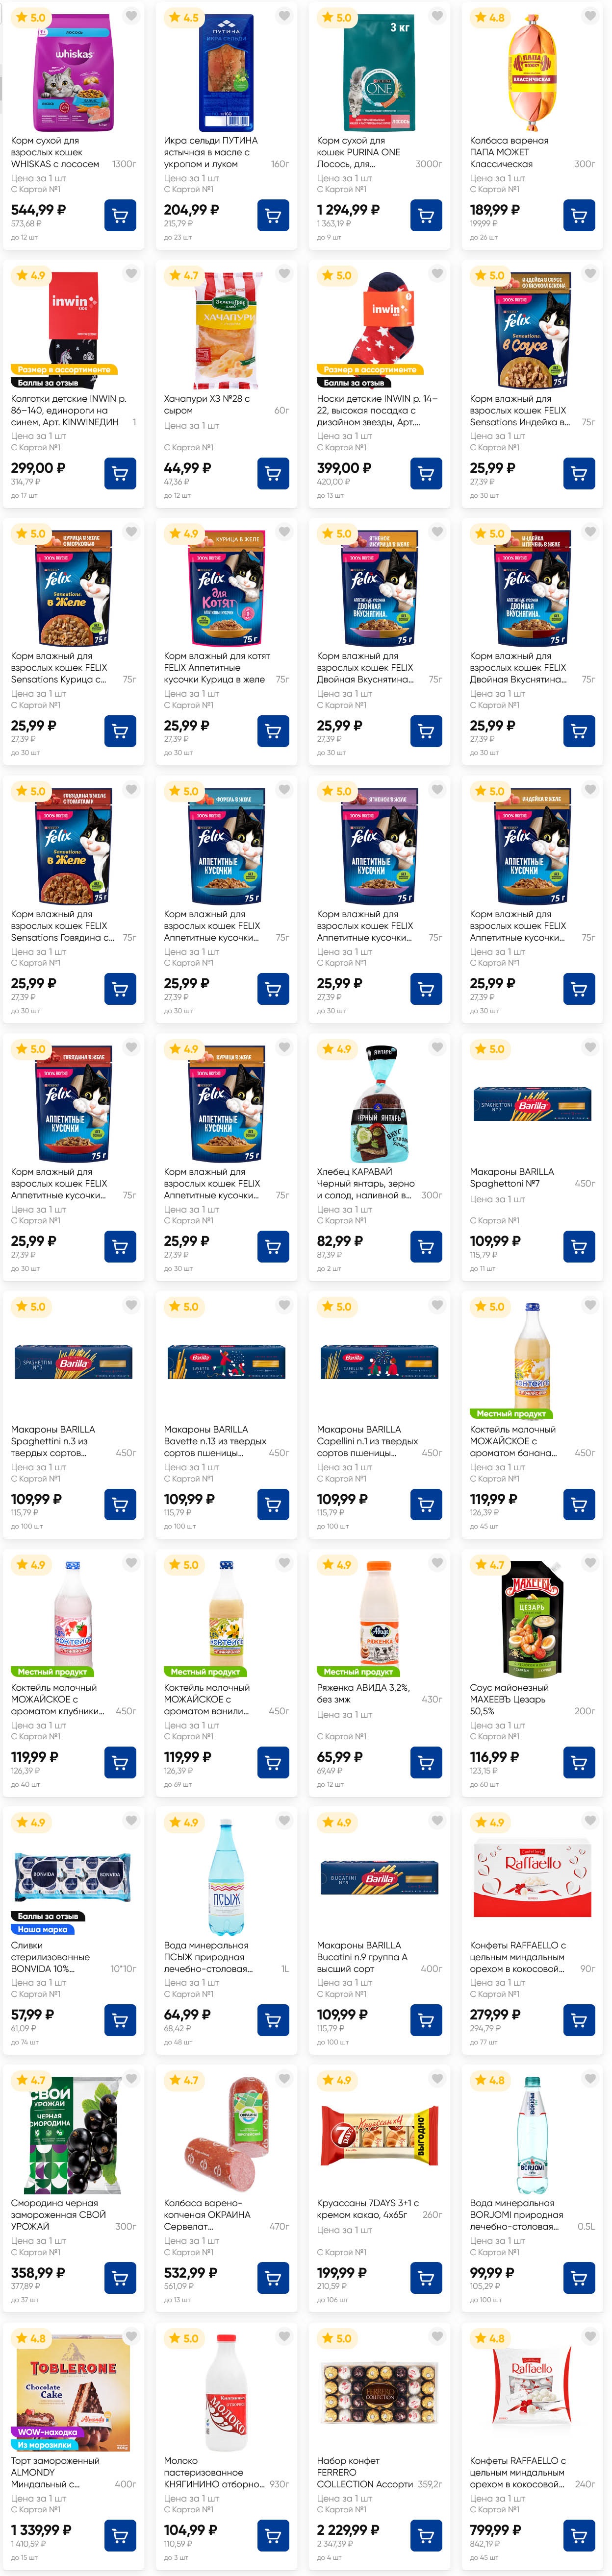The image size is (612, 2576).
Task: Add MAHEEВЪ Цезарь sauce to cart
Action: (579, 1762)
